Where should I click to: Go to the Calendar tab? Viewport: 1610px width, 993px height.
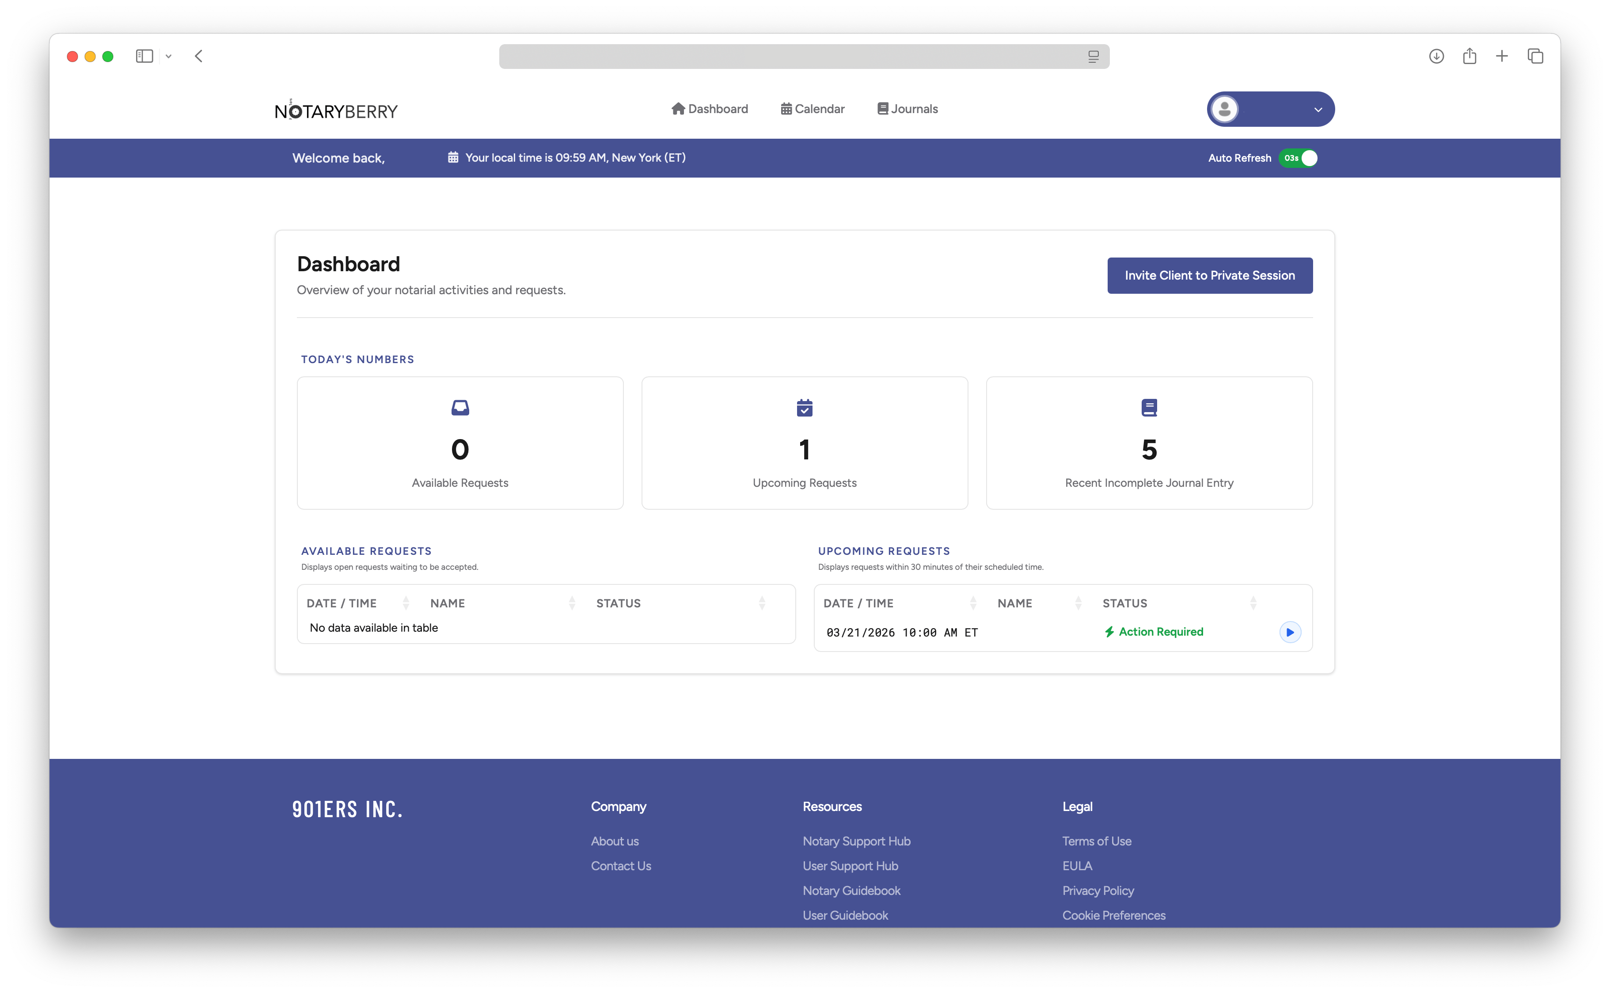pyautogui.click(x=813, y=109)
